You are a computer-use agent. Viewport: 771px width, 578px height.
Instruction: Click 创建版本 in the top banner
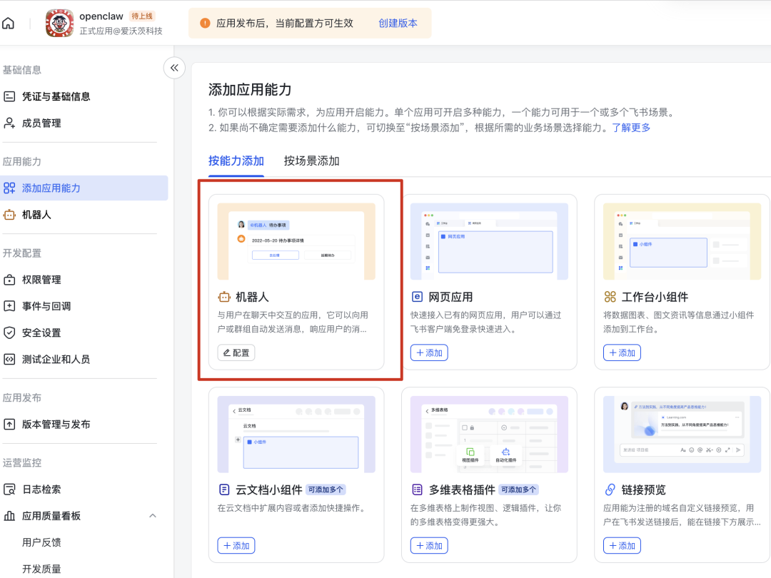click(x=398, y=22)
